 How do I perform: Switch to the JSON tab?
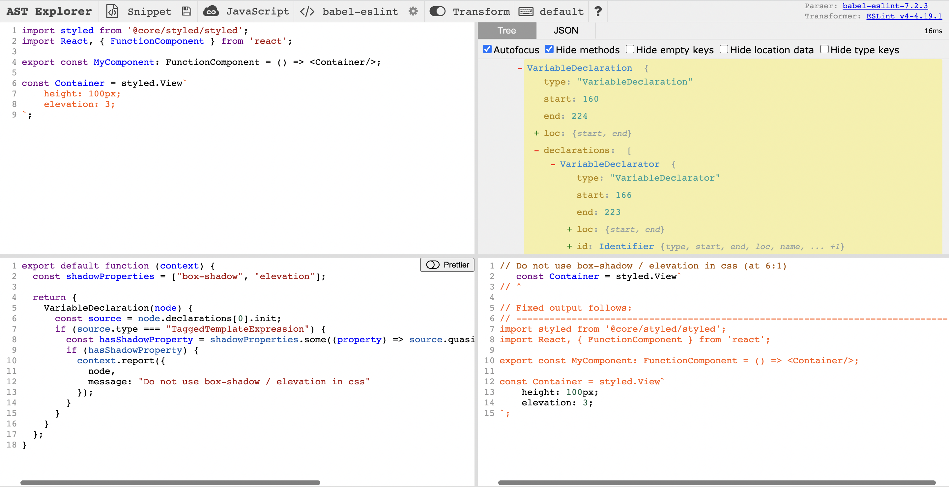pos(565,31)
